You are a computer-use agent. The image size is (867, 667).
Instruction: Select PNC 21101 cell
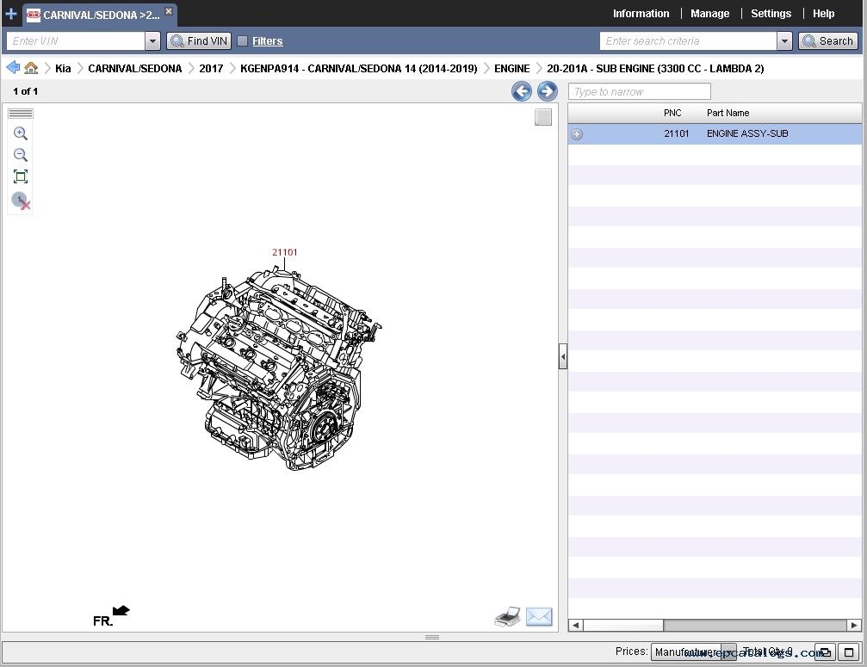click(676, 133)
